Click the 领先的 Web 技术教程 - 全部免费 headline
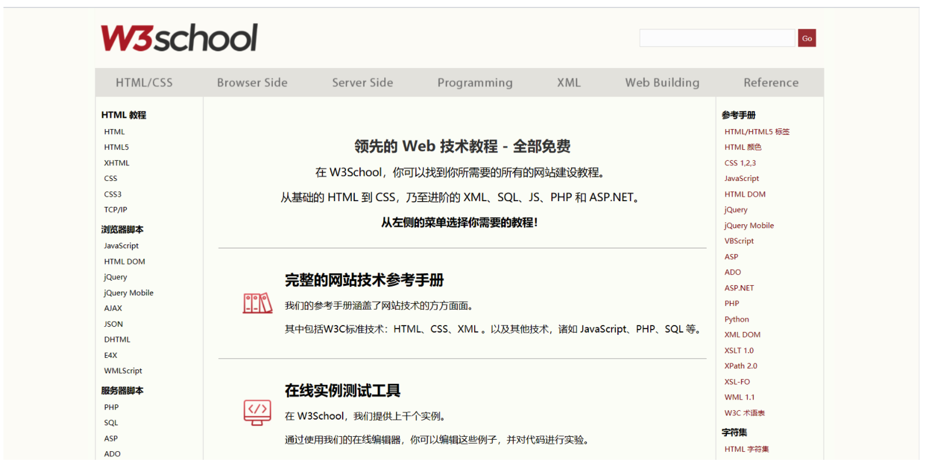930x461 pixels. (462, 146)
